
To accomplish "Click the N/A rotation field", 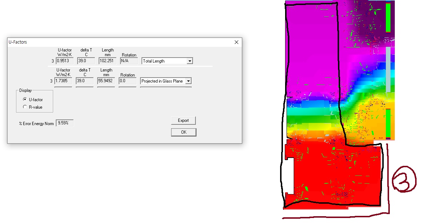I will point(129,61).
